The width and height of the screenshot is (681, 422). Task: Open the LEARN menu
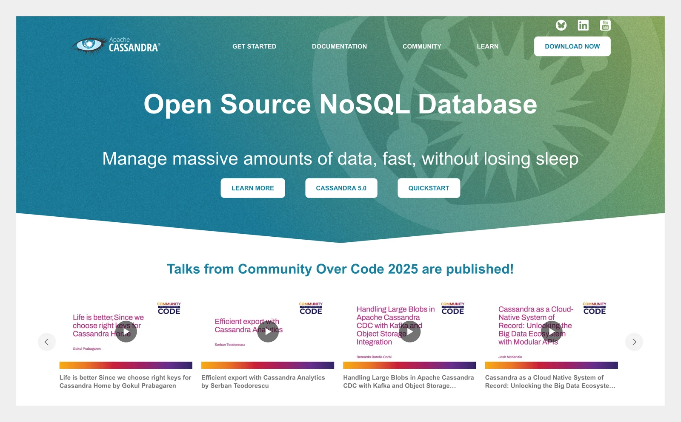(x=488, y=46)
